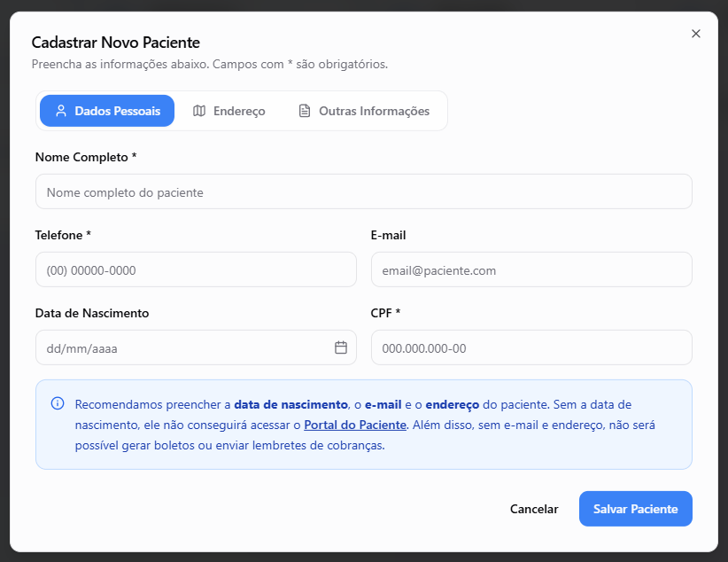
Task: Click the bold 'e-mail' word in notice
Action: click(x=383, y=404)
